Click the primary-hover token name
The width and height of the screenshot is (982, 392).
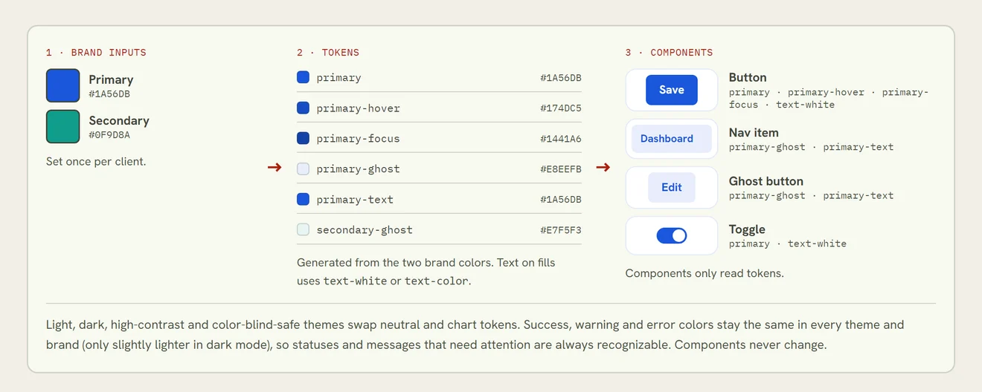[358, 108]
